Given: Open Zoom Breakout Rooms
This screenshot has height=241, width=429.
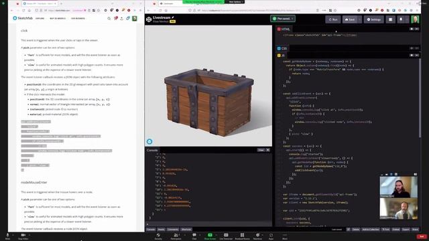Looking at the screenshot, I should click(242, 236).
